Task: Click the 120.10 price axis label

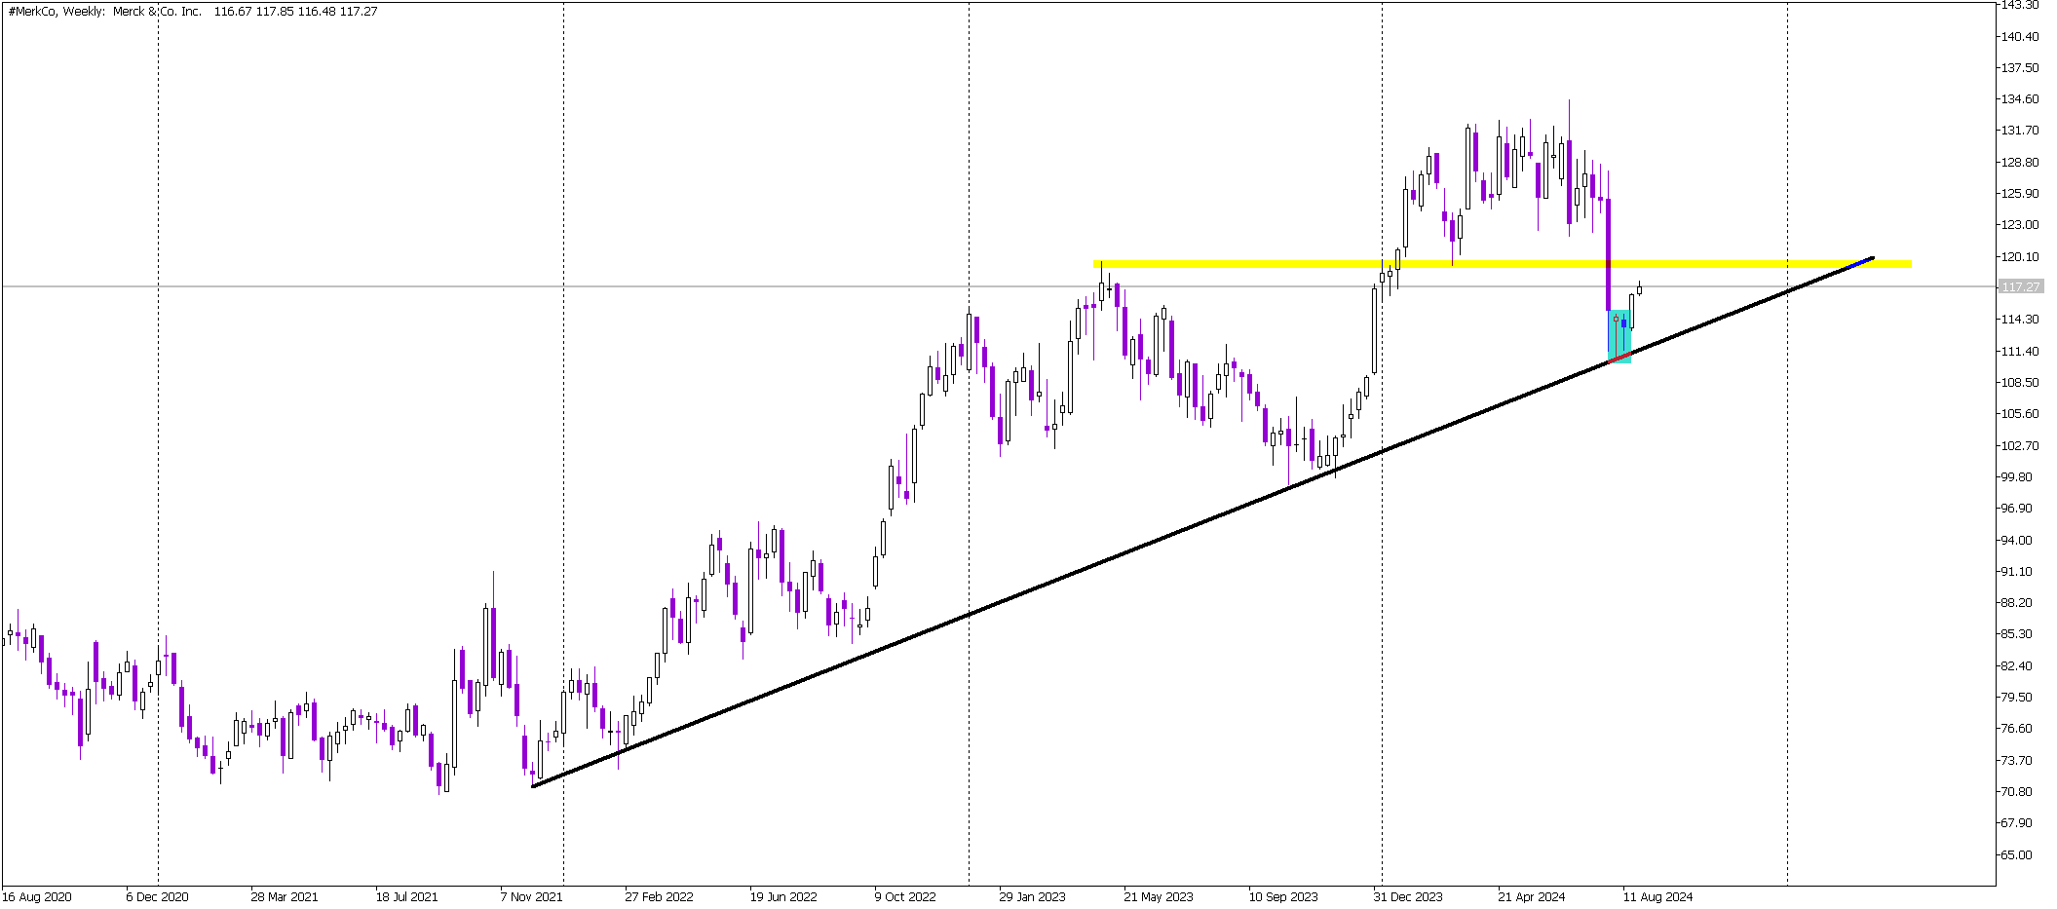Action: tap(2020, 256)
